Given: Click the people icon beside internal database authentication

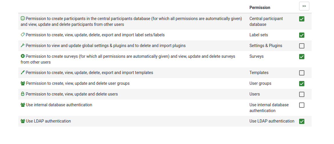Looking at the screenshot, I should tap(23, 105).
